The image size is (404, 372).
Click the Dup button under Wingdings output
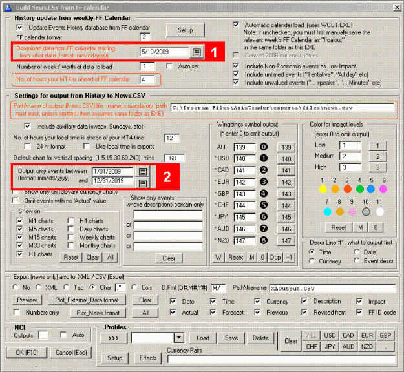(275, 258)
